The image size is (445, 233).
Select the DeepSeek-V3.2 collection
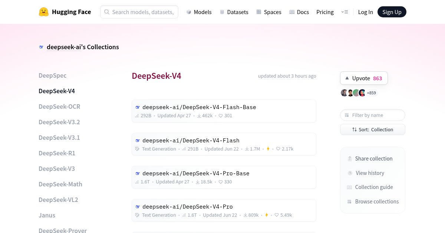[59, 122]
